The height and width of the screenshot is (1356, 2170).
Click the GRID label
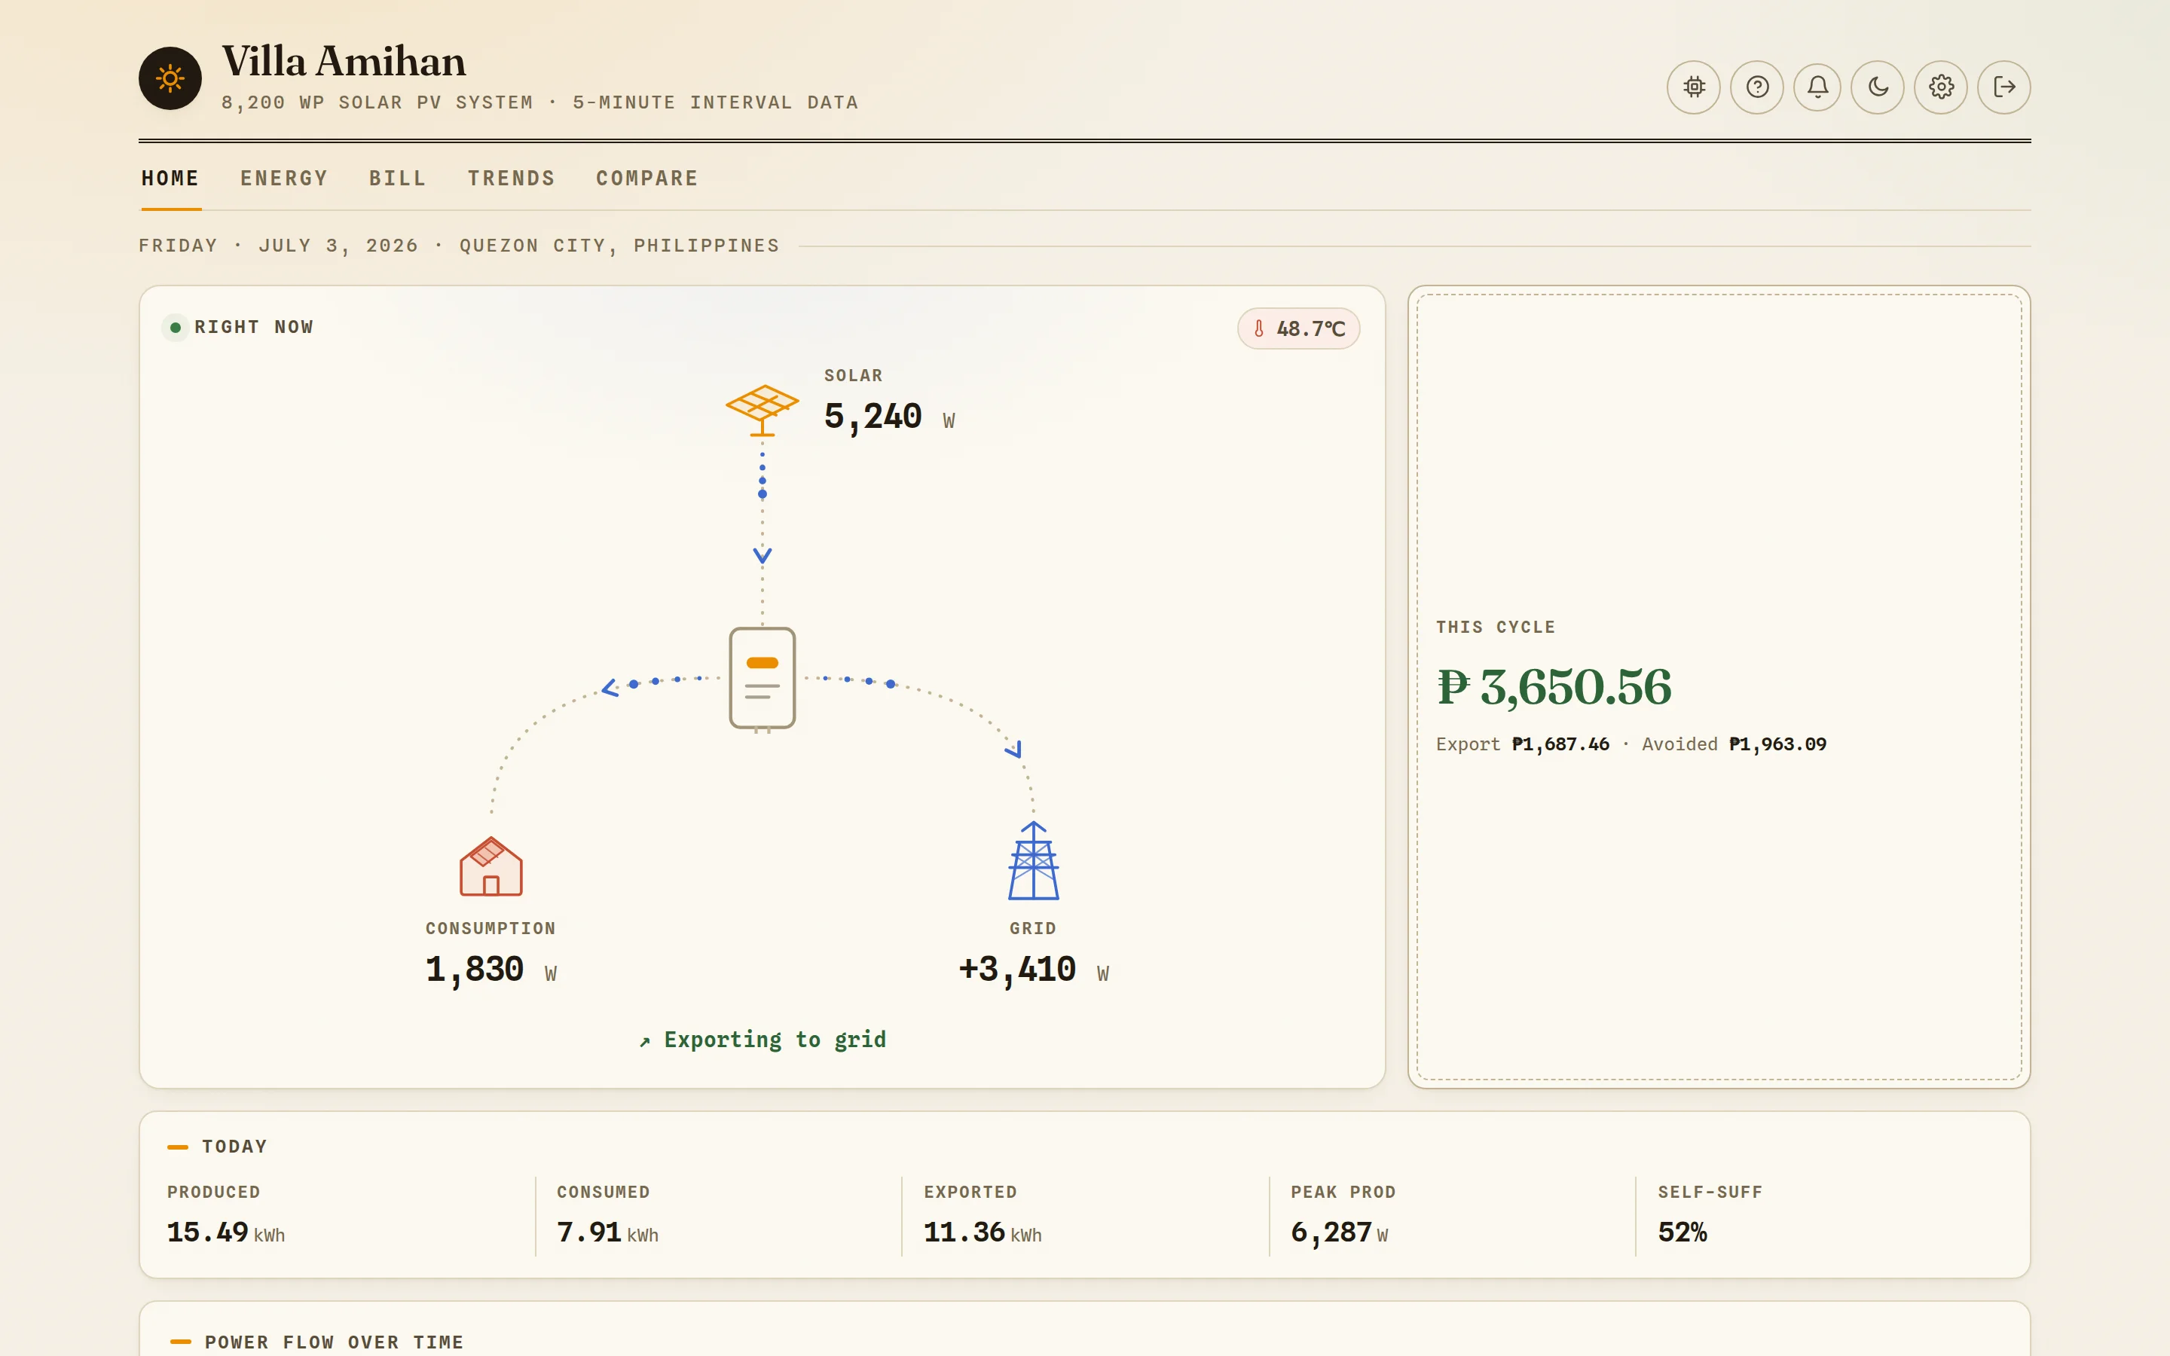[1033, 929]
